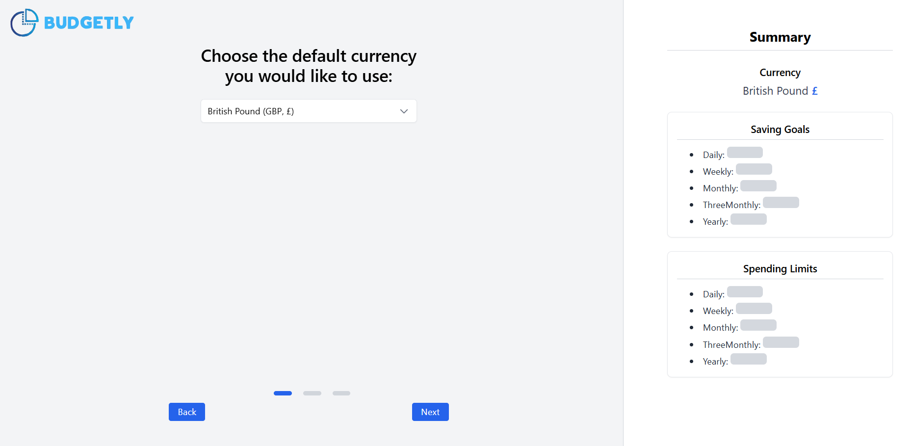The image size is (912, 446).
Task: Click Spending Limits Yearly placeholder value
Action: tap(749, 359)
